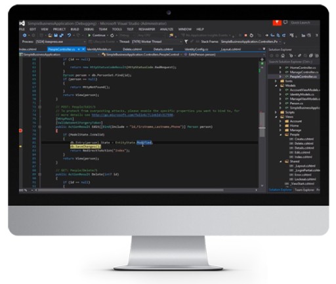Open the DEBUG menu
The image size is (336, 284).
tap(89, 29)
